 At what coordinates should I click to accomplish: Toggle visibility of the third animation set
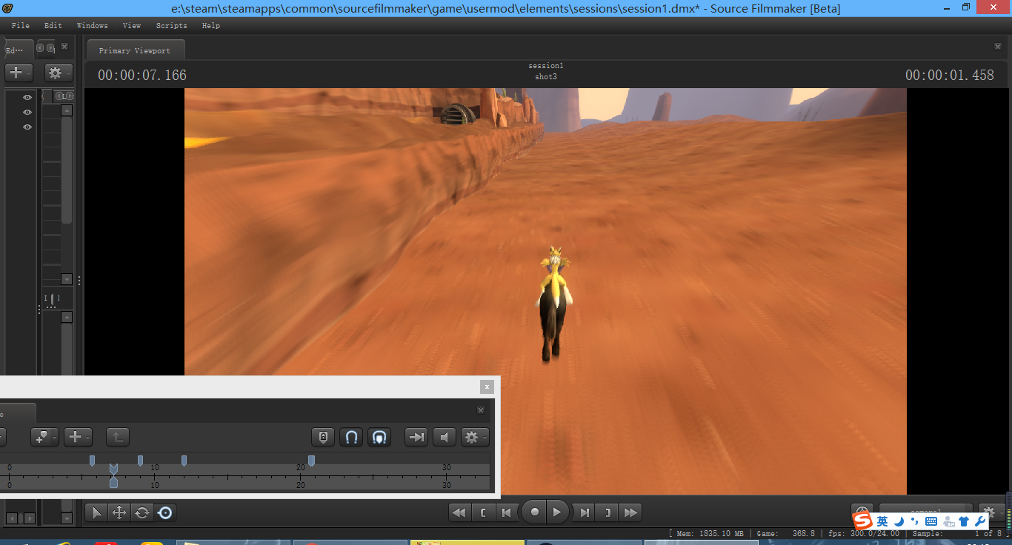point(27,127)
